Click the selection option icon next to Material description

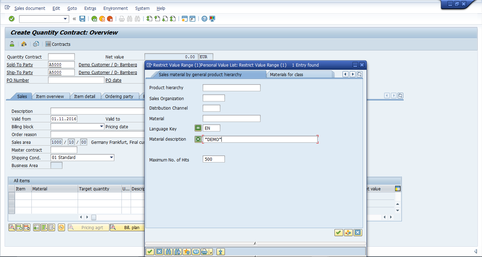(198, 139)
